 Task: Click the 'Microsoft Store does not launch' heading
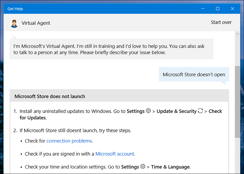click(50, 96)
